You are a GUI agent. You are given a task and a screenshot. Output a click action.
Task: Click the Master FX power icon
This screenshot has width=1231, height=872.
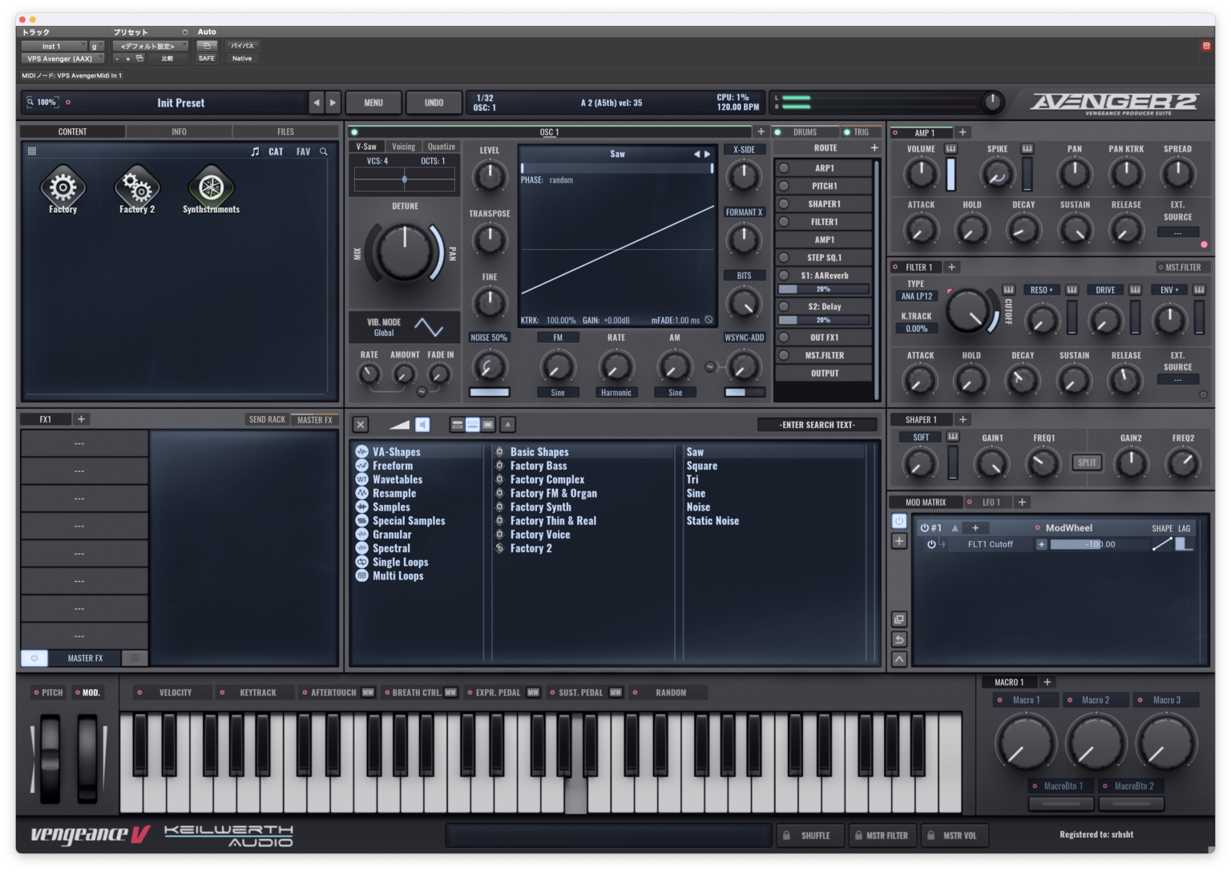[x=34, y=658]
